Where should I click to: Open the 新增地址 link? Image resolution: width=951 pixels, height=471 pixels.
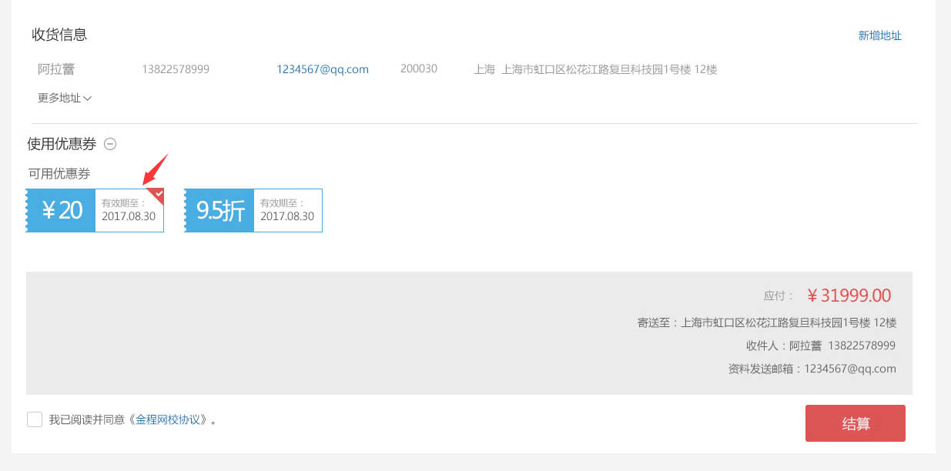(879, 35)
